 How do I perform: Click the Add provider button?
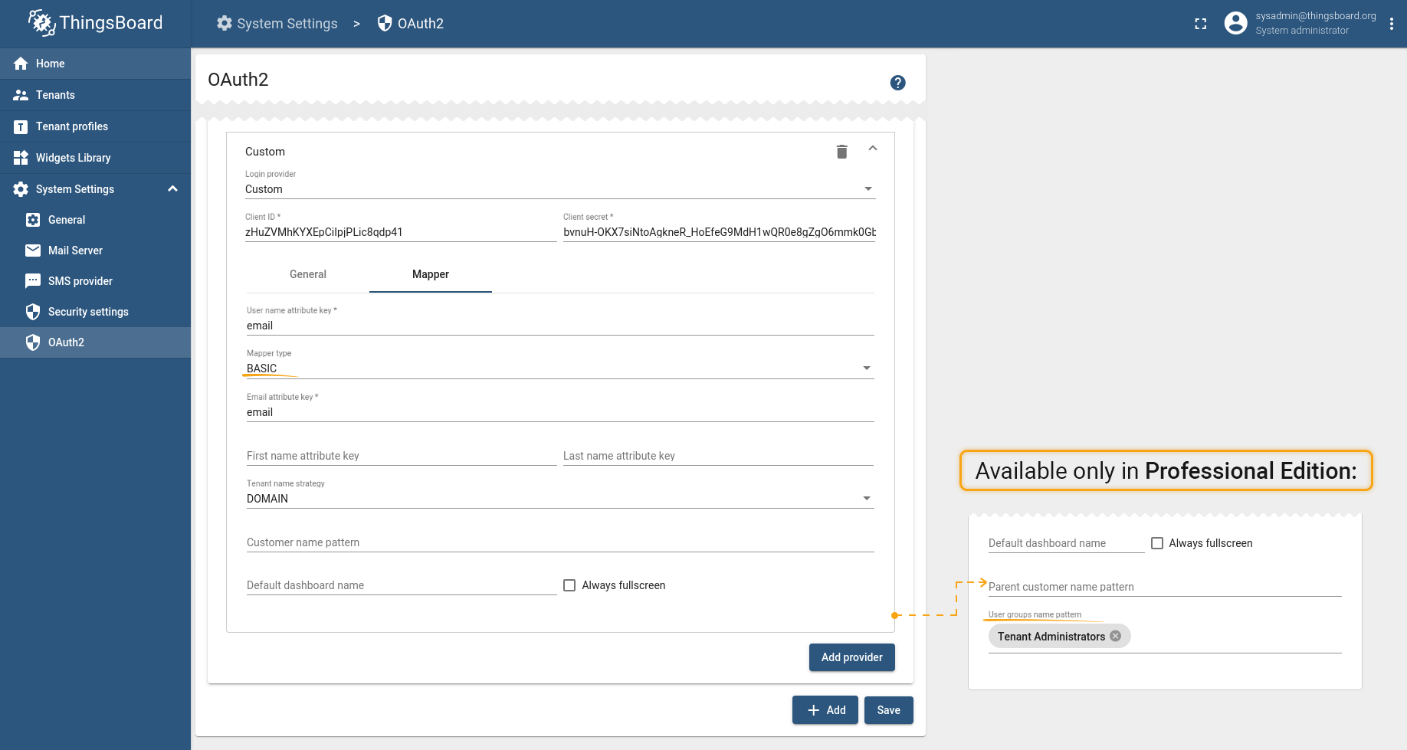tap(851, 657)
